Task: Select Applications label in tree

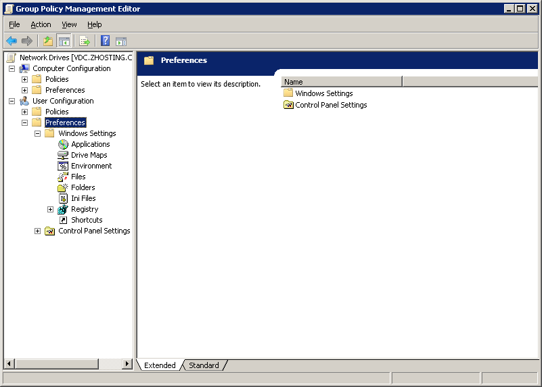Action: pyautogui.click(x=91, y=144)
